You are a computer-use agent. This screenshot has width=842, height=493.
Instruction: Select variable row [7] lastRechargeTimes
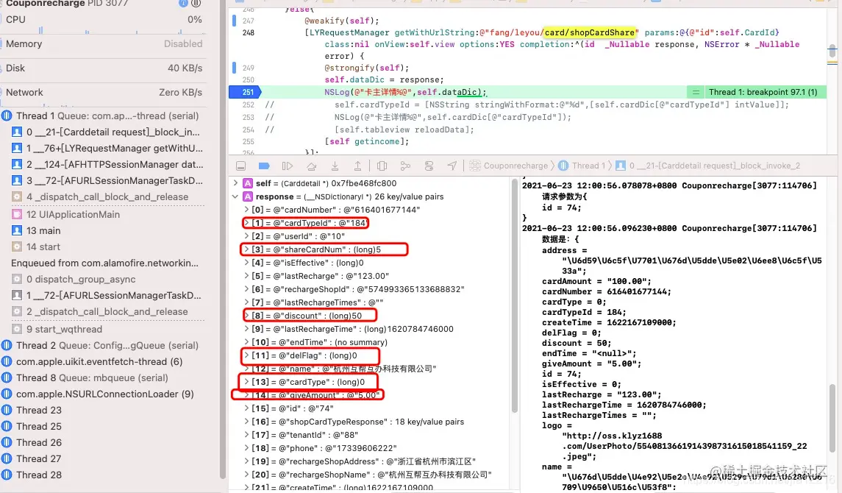(x=371, y=302)
